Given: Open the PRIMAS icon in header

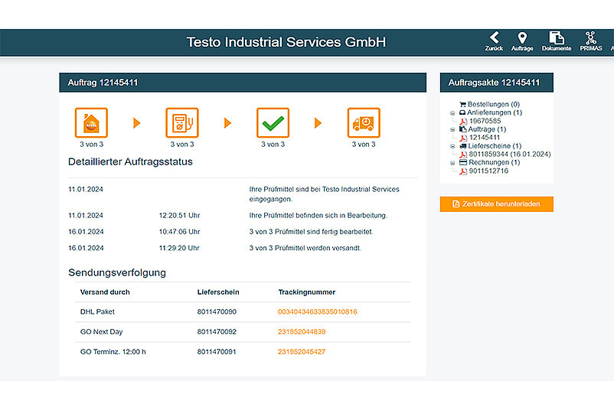Looking at the screenshot, I should tap(590, 38).
